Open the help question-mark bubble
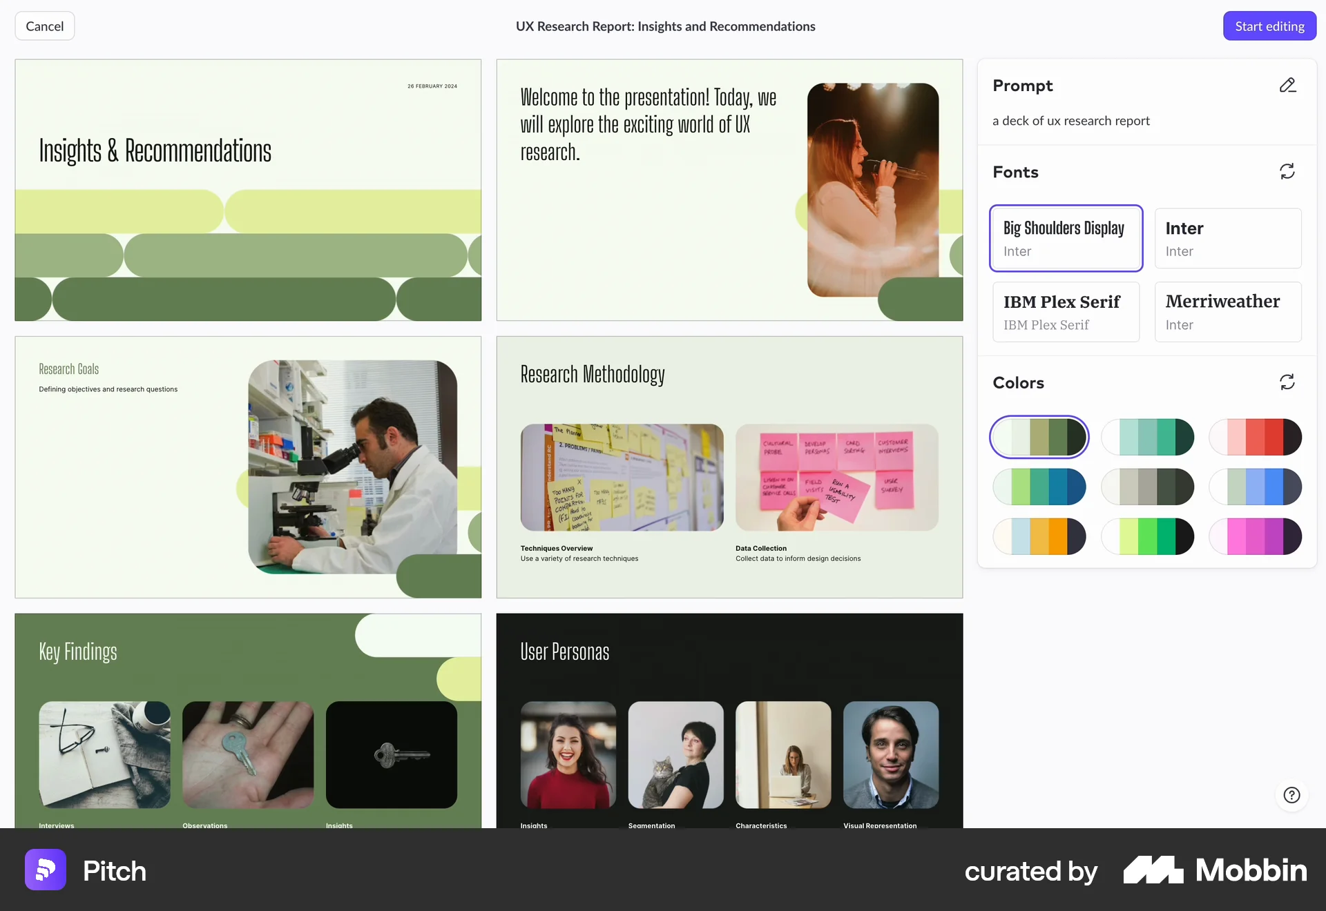The width and height of the screenshot is (1326, 911). [1291, 794]
